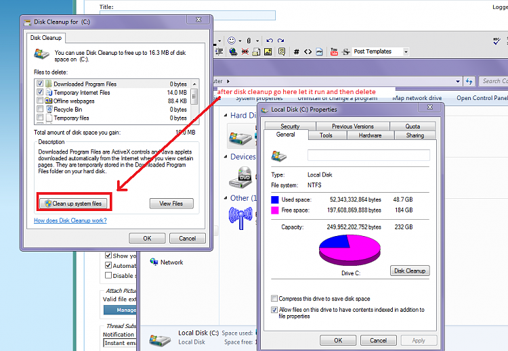Click the # code tag icon
The width and height of the screenshot is (508, 351).
[296, 51]
